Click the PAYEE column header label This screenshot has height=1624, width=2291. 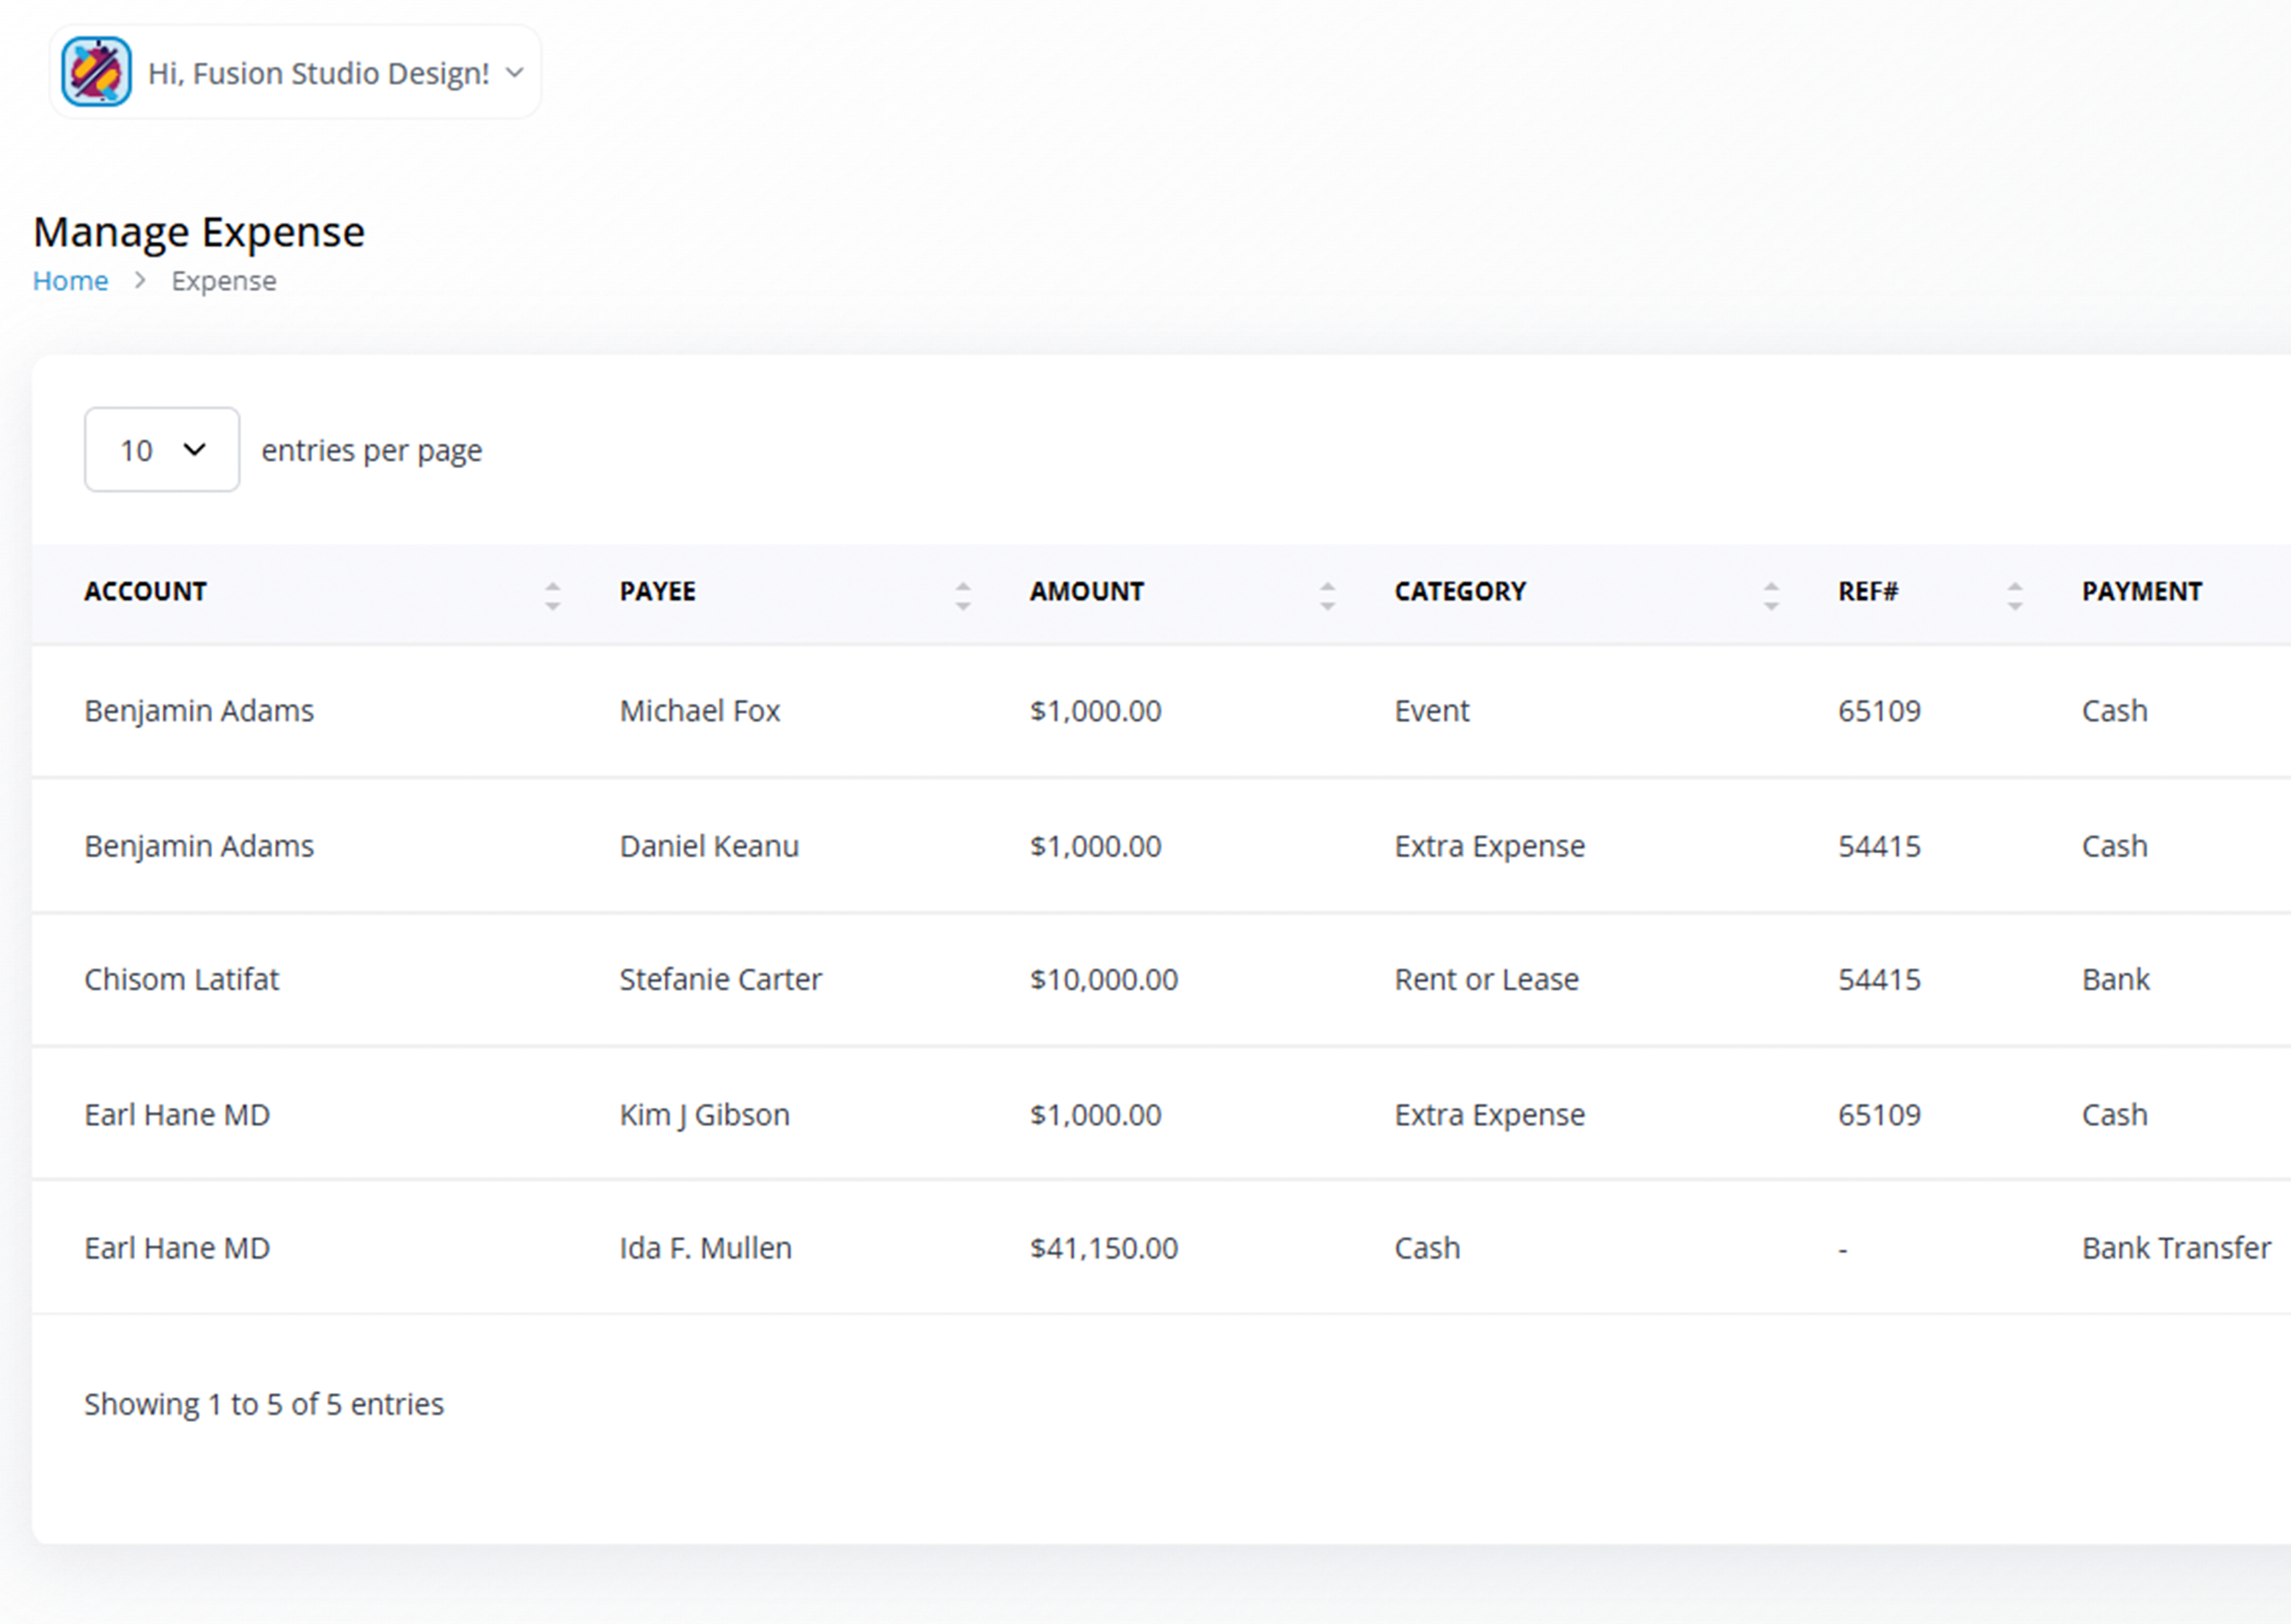click(657, 591)
